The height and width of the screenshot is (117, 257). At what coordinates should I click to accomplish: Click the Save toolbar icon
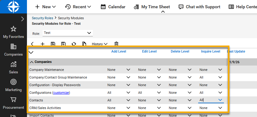(53, 44)
